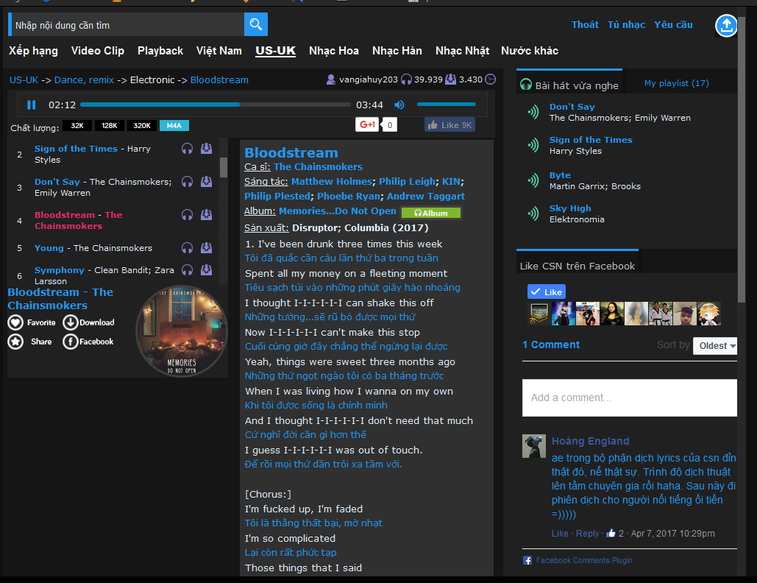
Task: Adjust the volume slider
Action: coord(446,105)
